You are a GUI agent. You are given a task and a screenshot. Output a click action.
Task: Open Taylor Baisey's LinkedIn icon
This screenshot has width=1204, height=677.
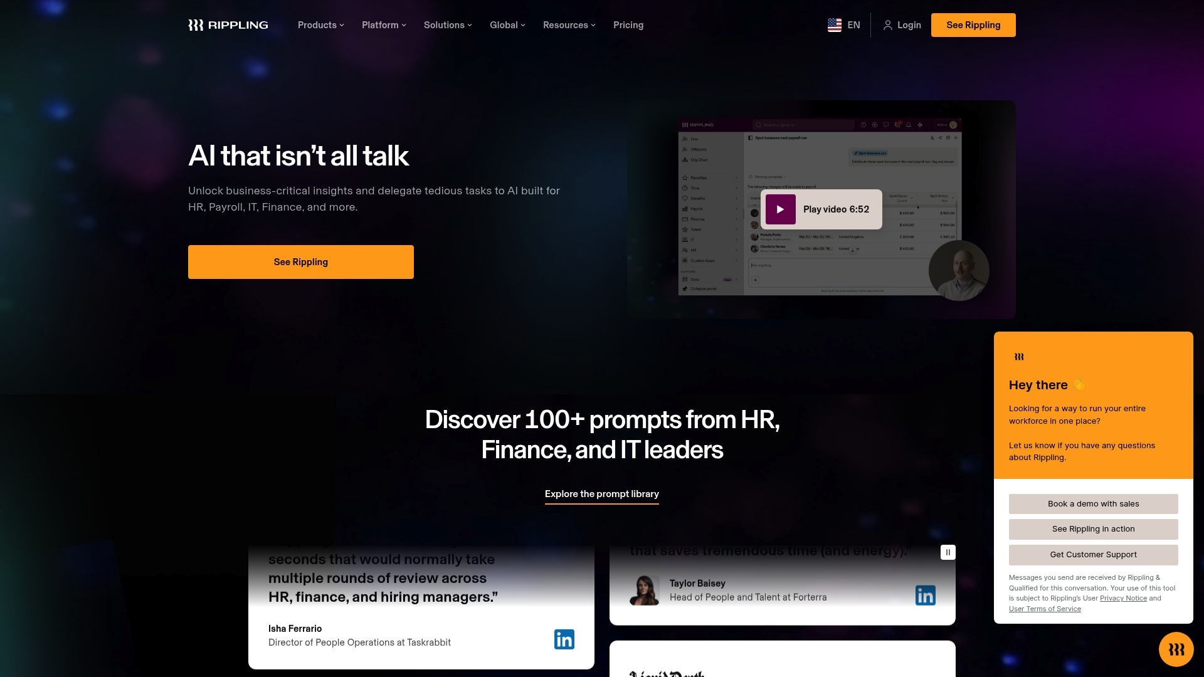point(926,596)
